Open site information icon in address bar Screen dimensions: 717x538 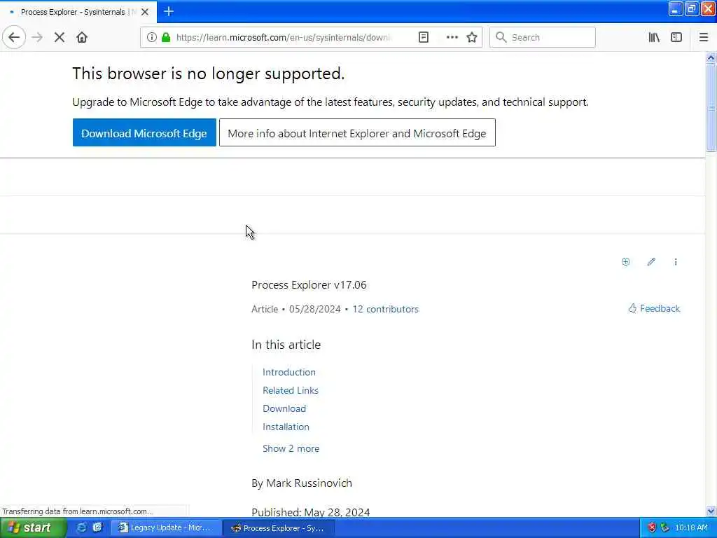coord(152,37)
